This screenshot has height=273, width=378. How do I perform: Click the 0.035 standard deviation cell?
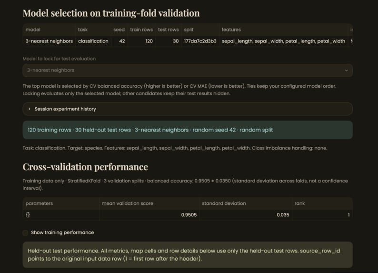246,215
